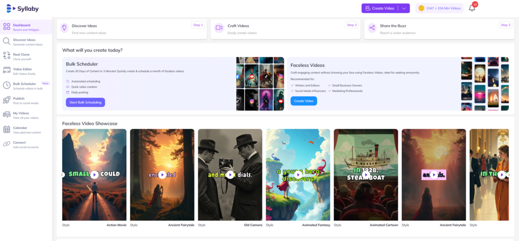This screenshot has height=241, width=519.
Task: Click the Real Clone sidebar icon
Action: (x=7, y=56)
